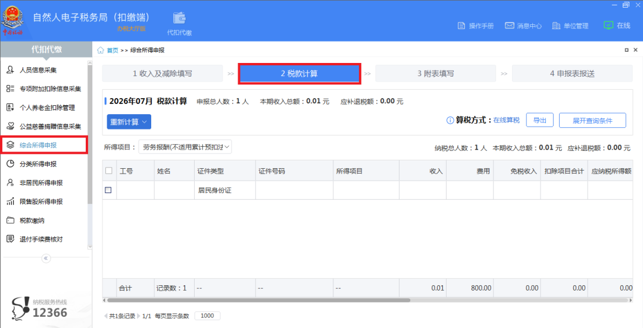Viewport: 643px width, 328px height.
Task: Tick the select-all checkbox in table header
Action: click(109, 171)
